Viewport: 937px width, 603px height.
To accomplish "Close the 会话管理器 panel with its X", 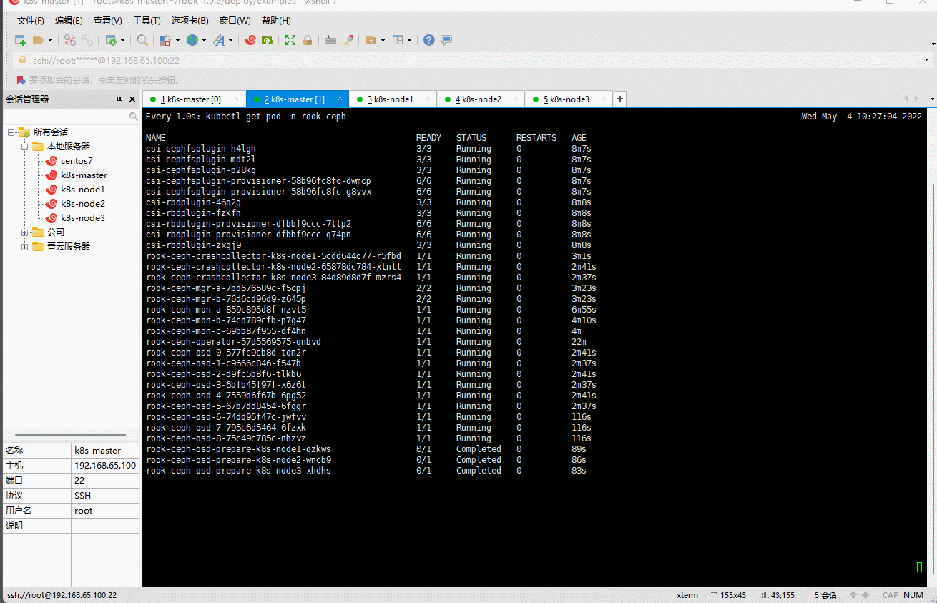I will [x=132, y=99].
